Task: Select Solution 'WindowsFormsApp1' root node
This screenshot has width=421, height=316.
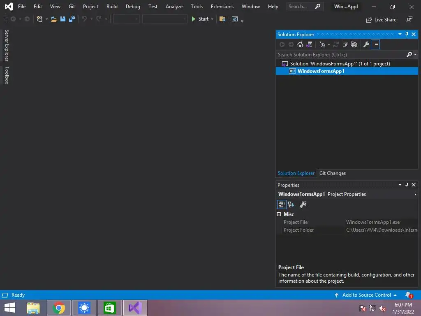Action: 347,64
